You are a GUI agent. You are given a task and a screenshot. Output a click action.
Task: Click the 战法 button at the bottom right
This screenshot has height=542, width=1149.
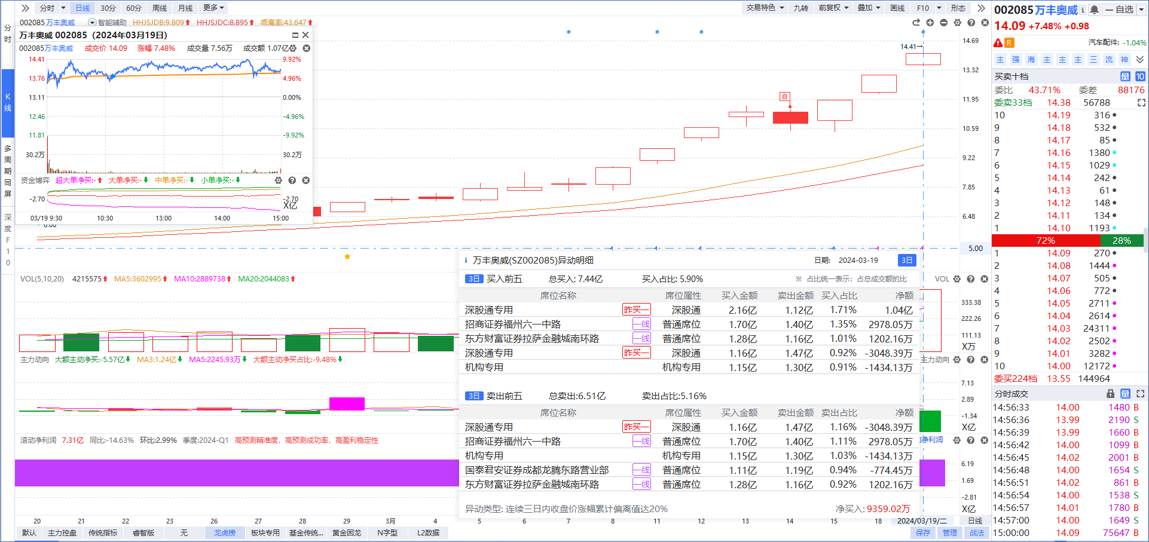977,532
